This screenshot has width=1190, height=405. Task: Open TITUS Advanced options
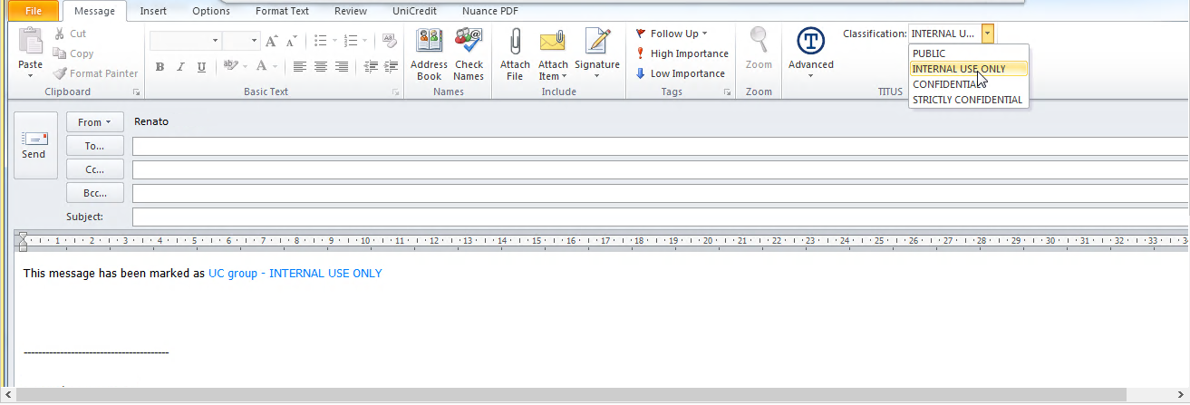(x=810, y=43)
